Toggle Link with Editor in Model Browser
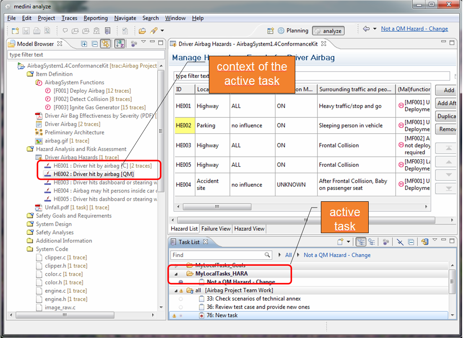The image size is (466, 338). point(105,44)
